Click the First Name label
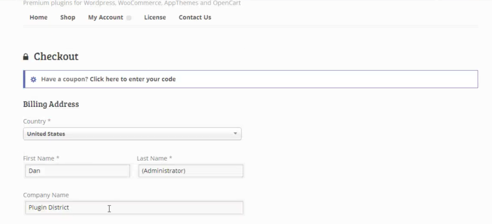492x224 pixels. tap(41, 158)
